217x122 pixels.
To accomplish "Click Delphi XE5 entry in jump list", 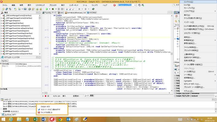I will point(45,106).
